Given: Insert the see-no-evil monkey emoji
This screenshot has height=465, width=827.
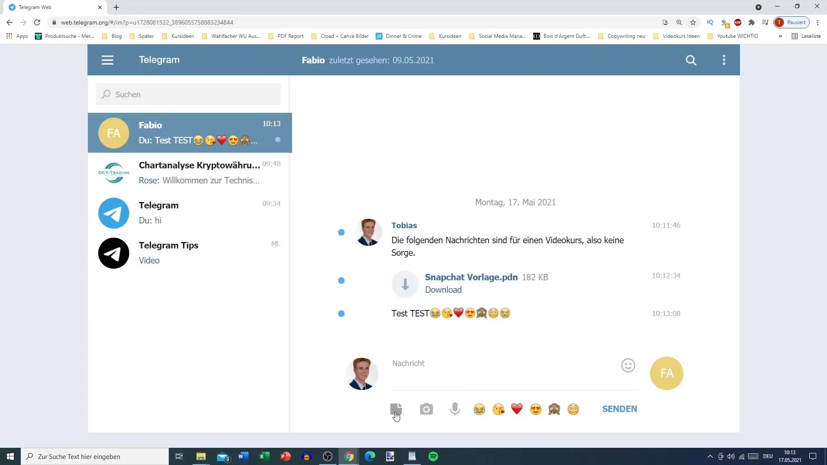Looking at the screenshot, I should tap(554, 409).
